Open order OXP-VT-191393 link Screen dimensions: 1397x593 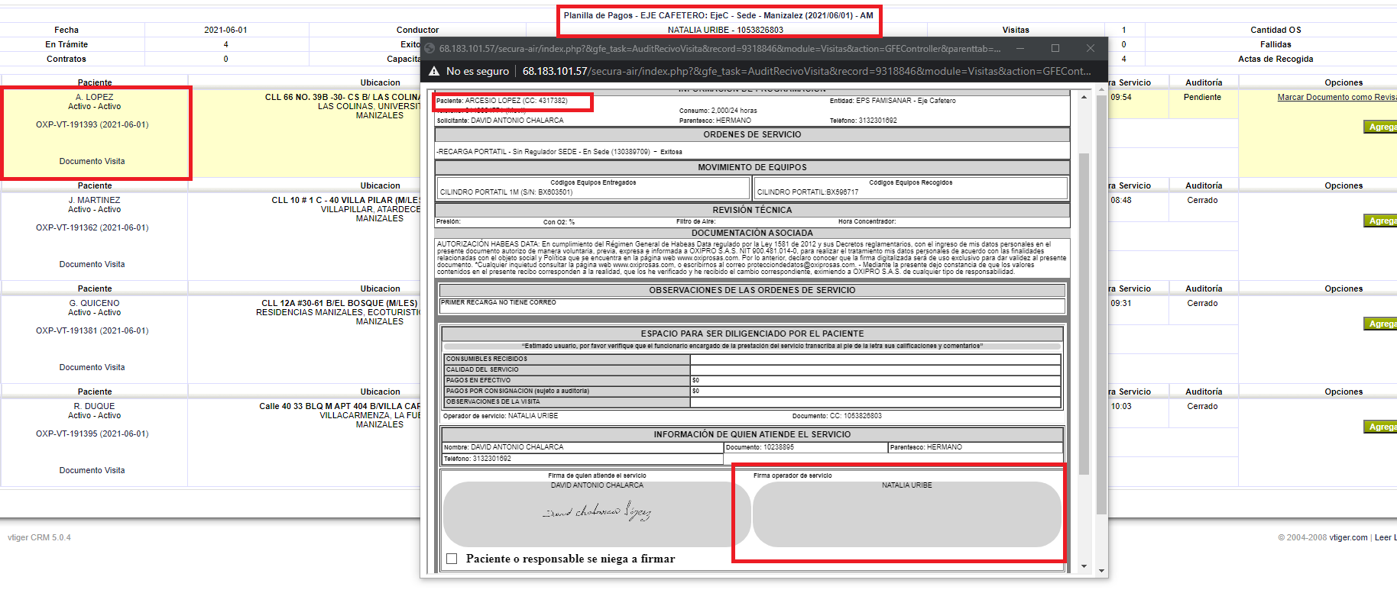92,124
